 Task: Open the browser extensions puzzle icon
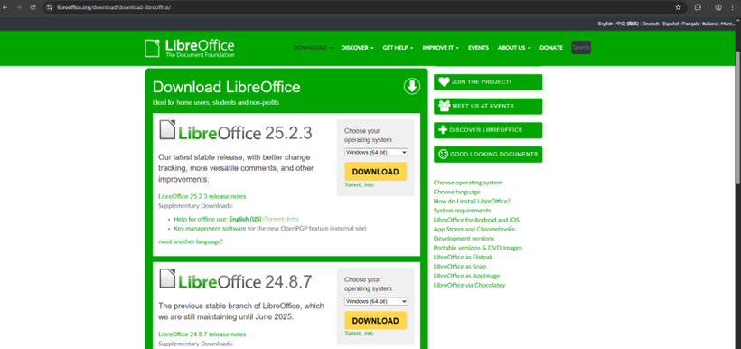[x=698, y=7]
